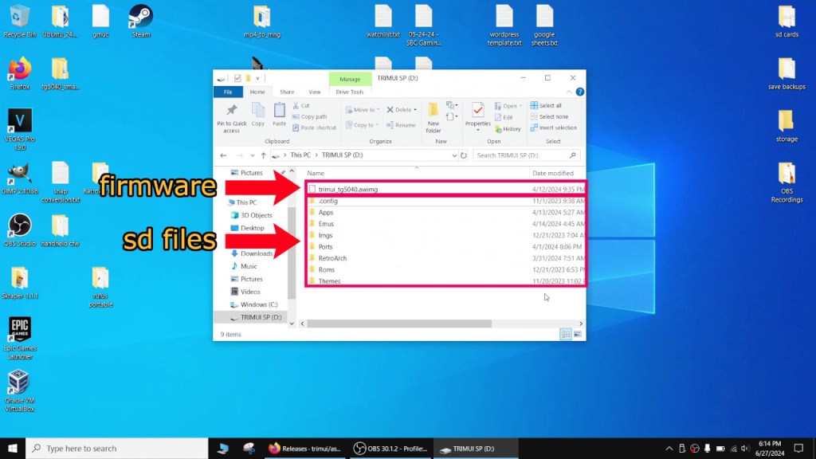This screenshot has height=459, width=816.
Task: Click the horizontal scrollbar in file list
Action: click(398, 324)
